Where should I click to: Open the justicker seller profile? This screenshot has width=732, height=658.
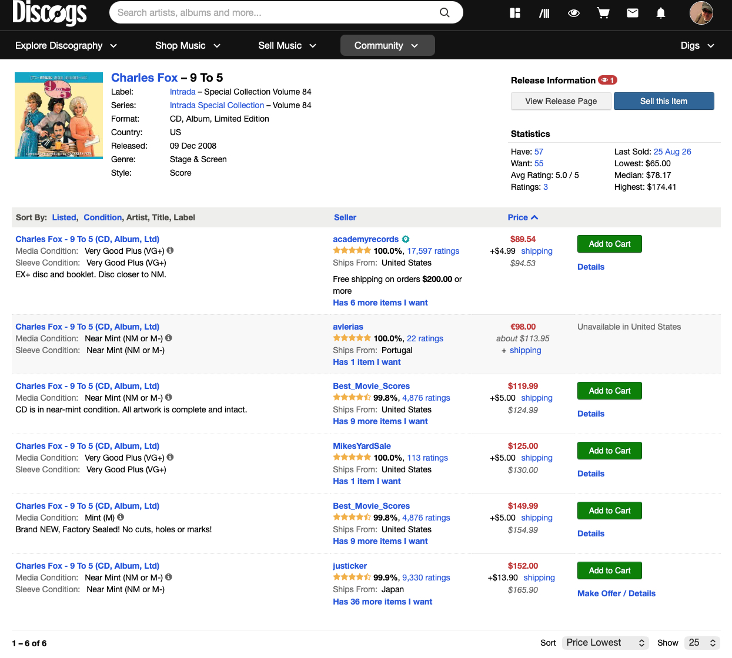[350, 566]
